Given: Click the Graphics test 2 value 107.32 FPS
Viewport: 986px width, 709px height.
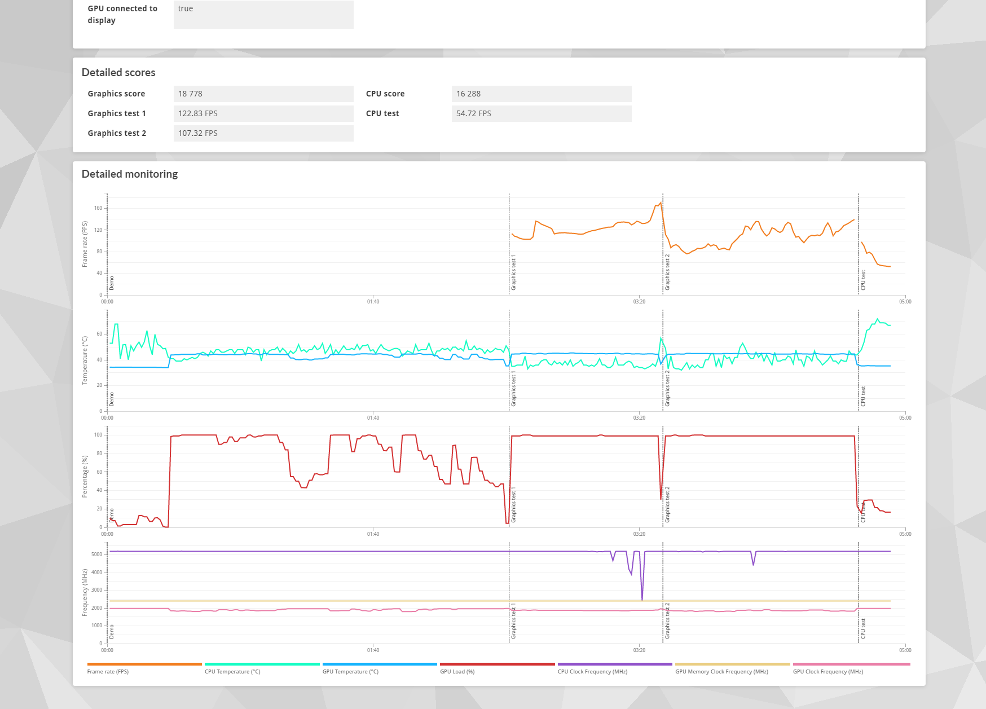Looking at the screenshot, I should (263, 133).
